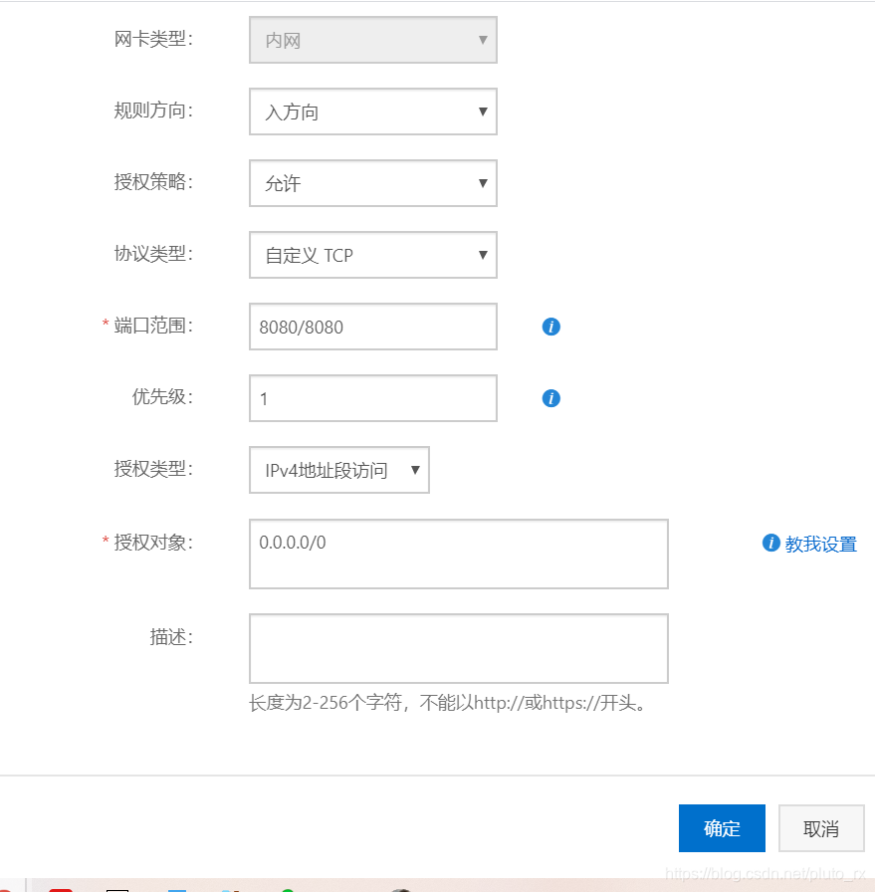Click the empty 描述 description text area
This screenshot has height=892, width=875.
click(458, 648)
